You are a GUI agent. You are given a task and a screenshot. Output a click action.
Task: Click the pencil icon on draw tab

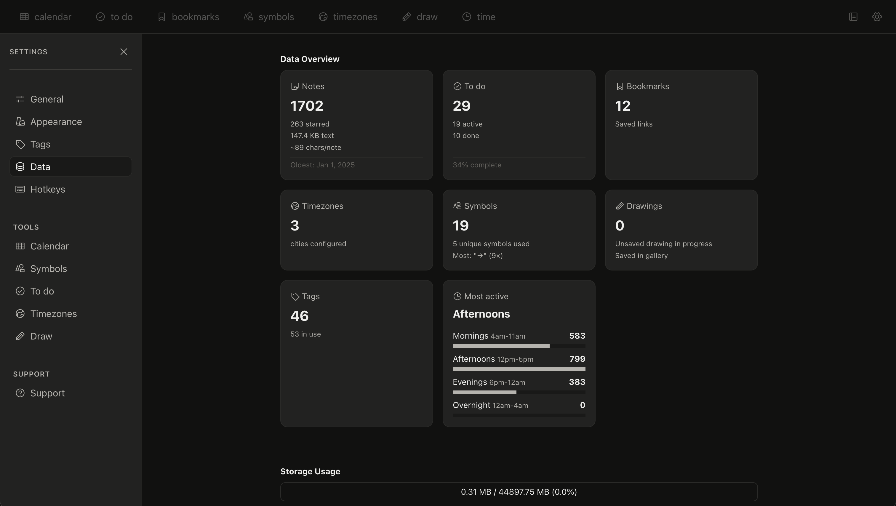407,17
